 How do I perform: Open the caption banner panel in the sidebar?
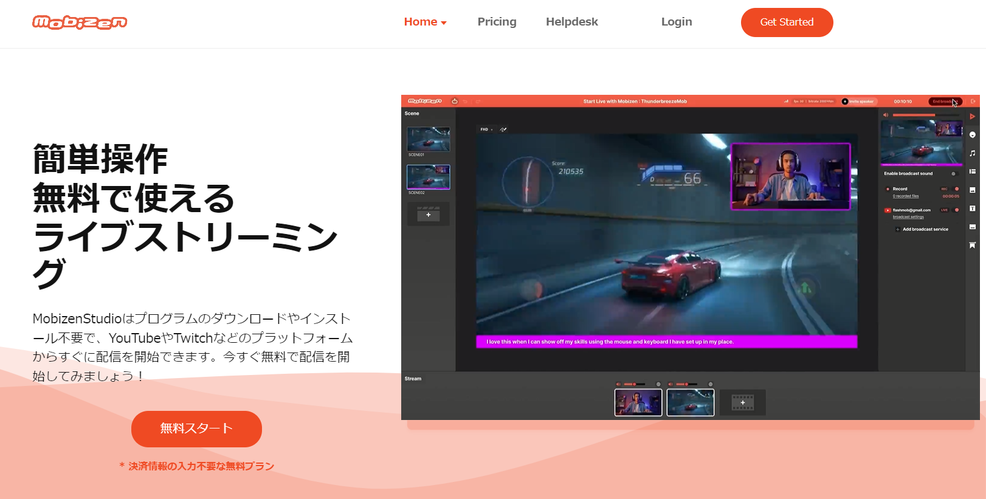tap(973, 227)
